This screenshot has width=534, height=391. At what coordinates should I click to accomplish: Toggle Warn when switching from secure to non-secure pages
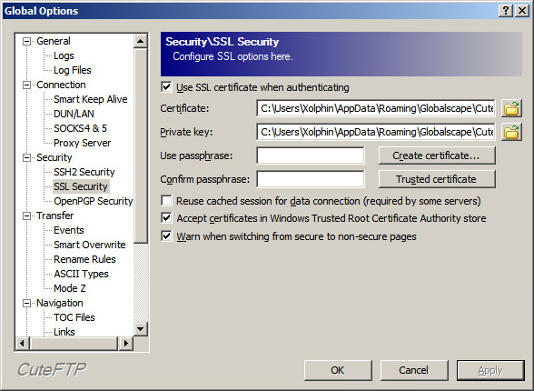point(166,236)
